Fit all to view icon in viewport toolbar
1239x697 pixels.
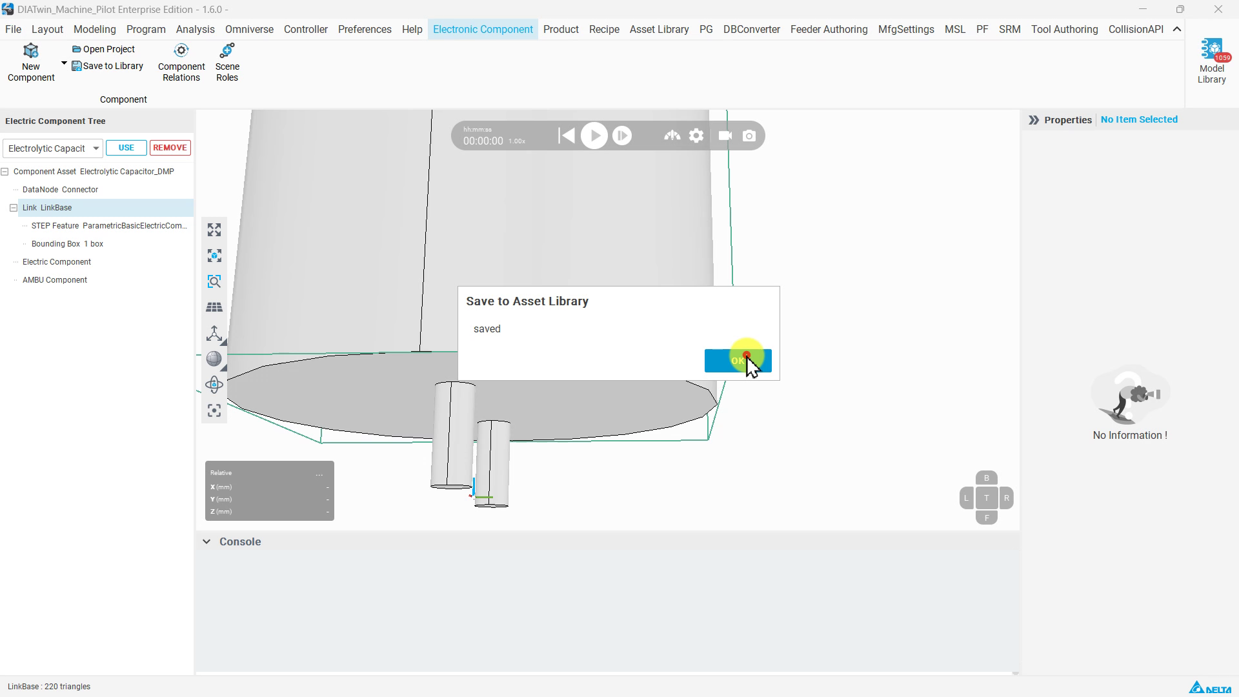point(214,230)
